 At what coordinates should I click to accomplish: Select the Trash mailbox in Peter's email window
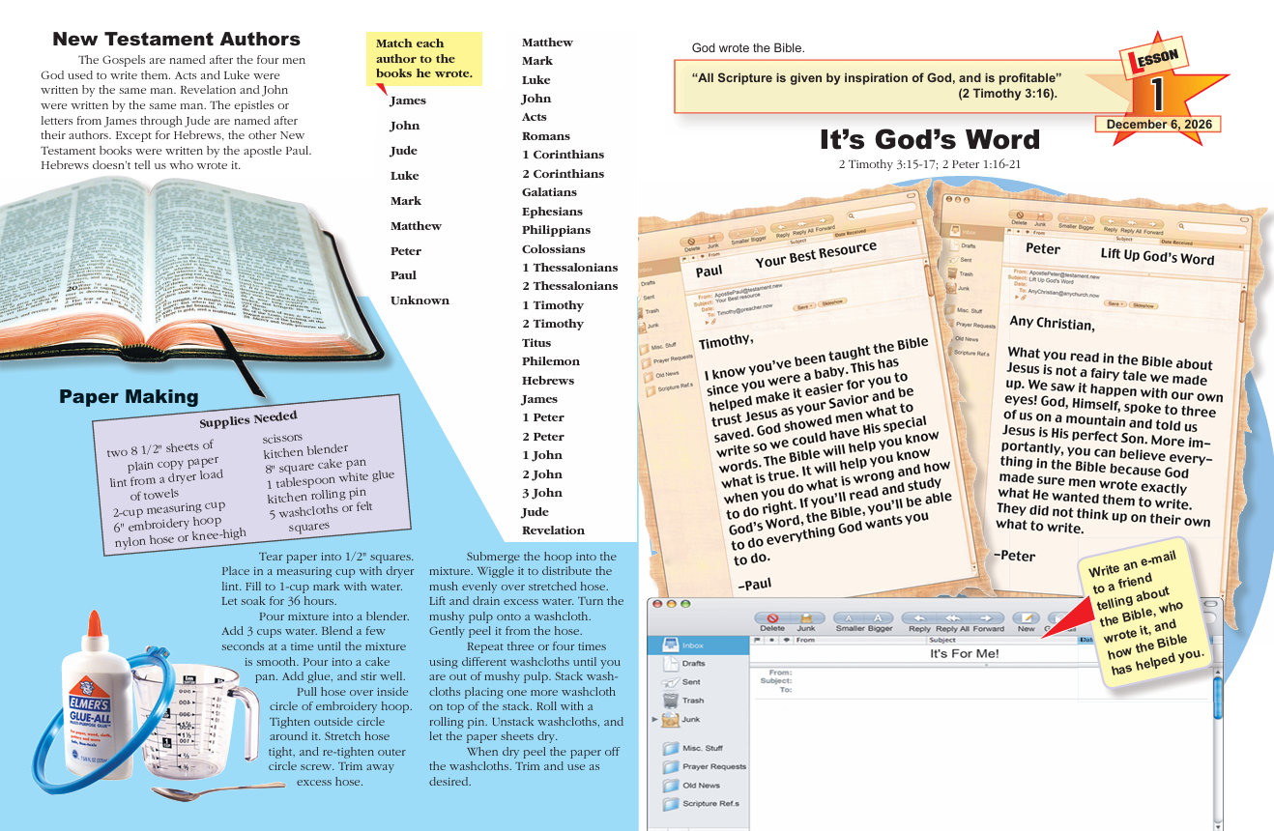click(x=961, y=273)
